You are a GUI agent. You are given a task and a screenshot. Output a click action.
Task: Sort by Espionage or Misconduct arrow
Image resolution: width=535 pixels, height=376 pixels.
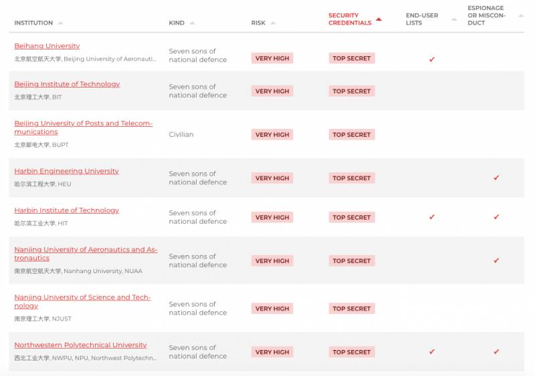click(x=520, y=15)
